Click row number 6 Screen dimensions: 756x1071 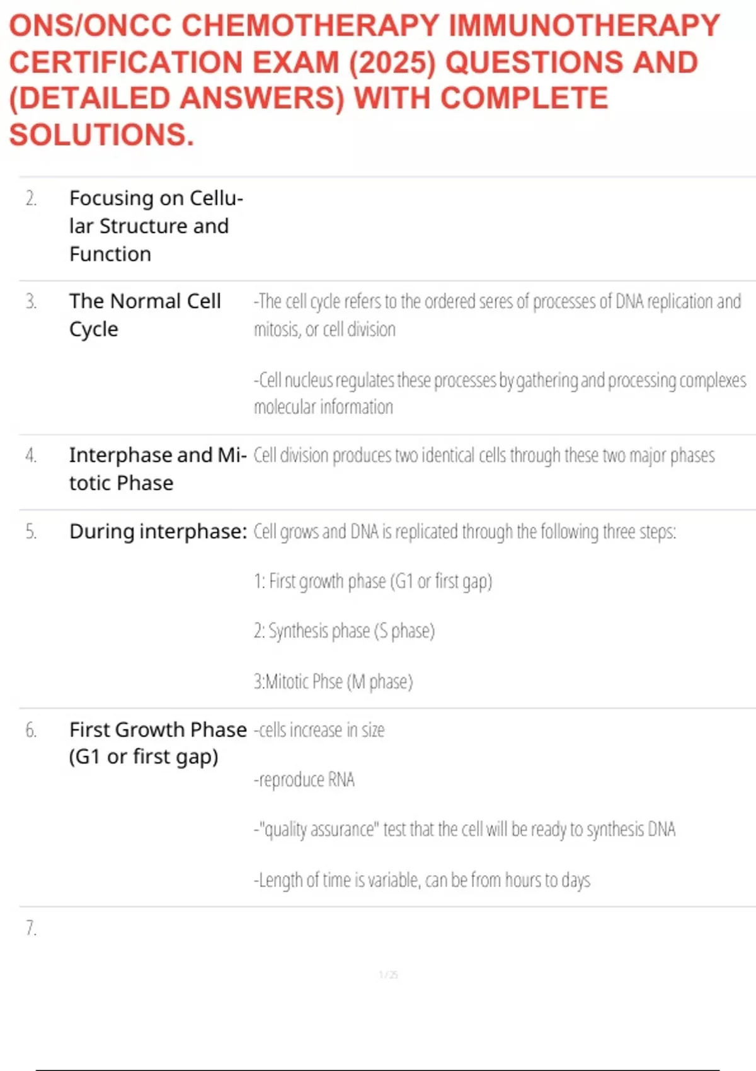[x=31, y=730]
